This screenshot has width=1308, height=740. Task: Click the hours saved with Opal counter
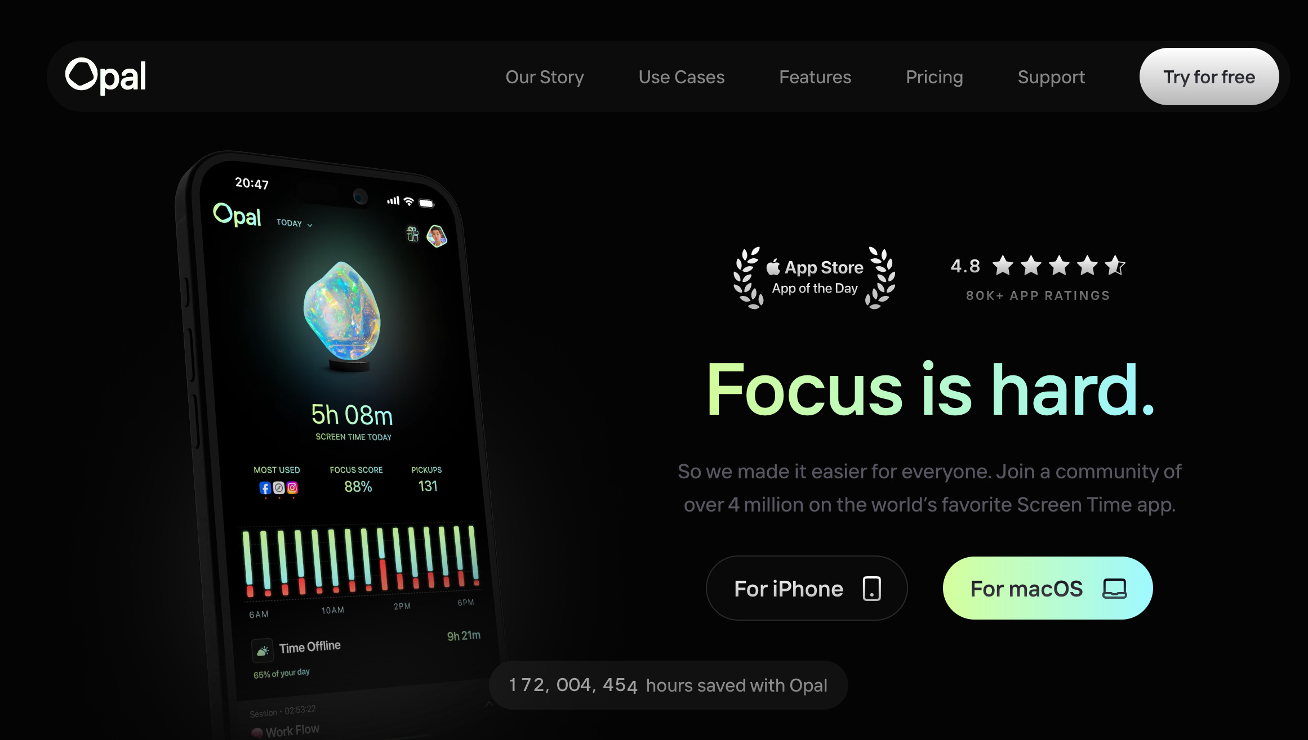[x=668, y=685]
